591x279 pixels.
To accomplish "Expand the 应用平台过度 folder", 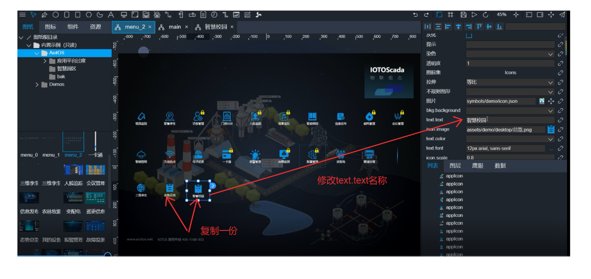I will click(45, 61).
